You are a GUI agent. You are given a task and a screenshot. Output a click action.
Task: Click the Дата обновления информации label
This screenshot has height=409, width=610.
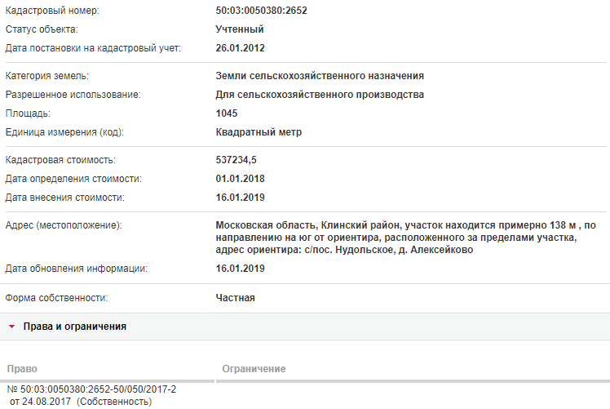tap(77, 269)
